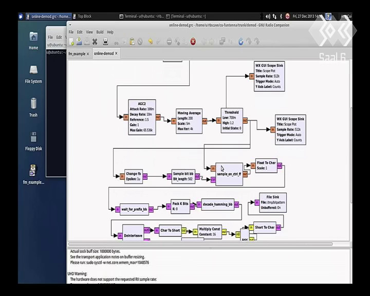Open the File menu in GNU Radio Companion
370x296 pixels.
coord(71,32)
